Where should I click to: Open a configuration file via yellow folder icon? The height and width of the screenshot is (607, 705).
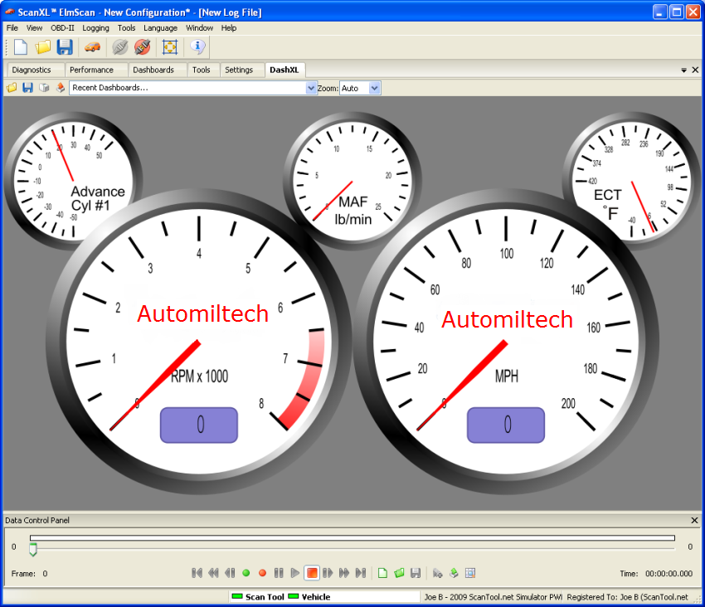tap(43, 46)
